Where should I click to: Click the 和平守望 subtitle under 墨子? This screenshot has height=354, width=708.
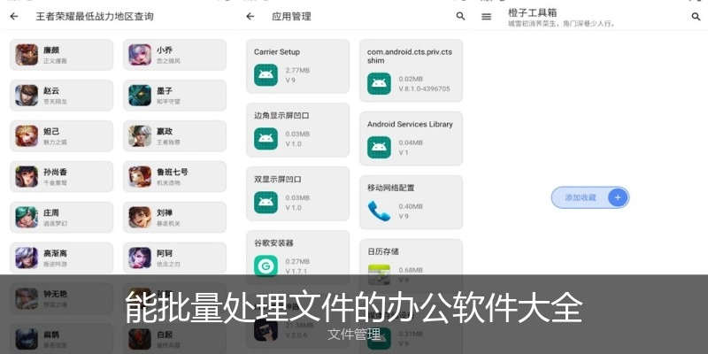168,102
